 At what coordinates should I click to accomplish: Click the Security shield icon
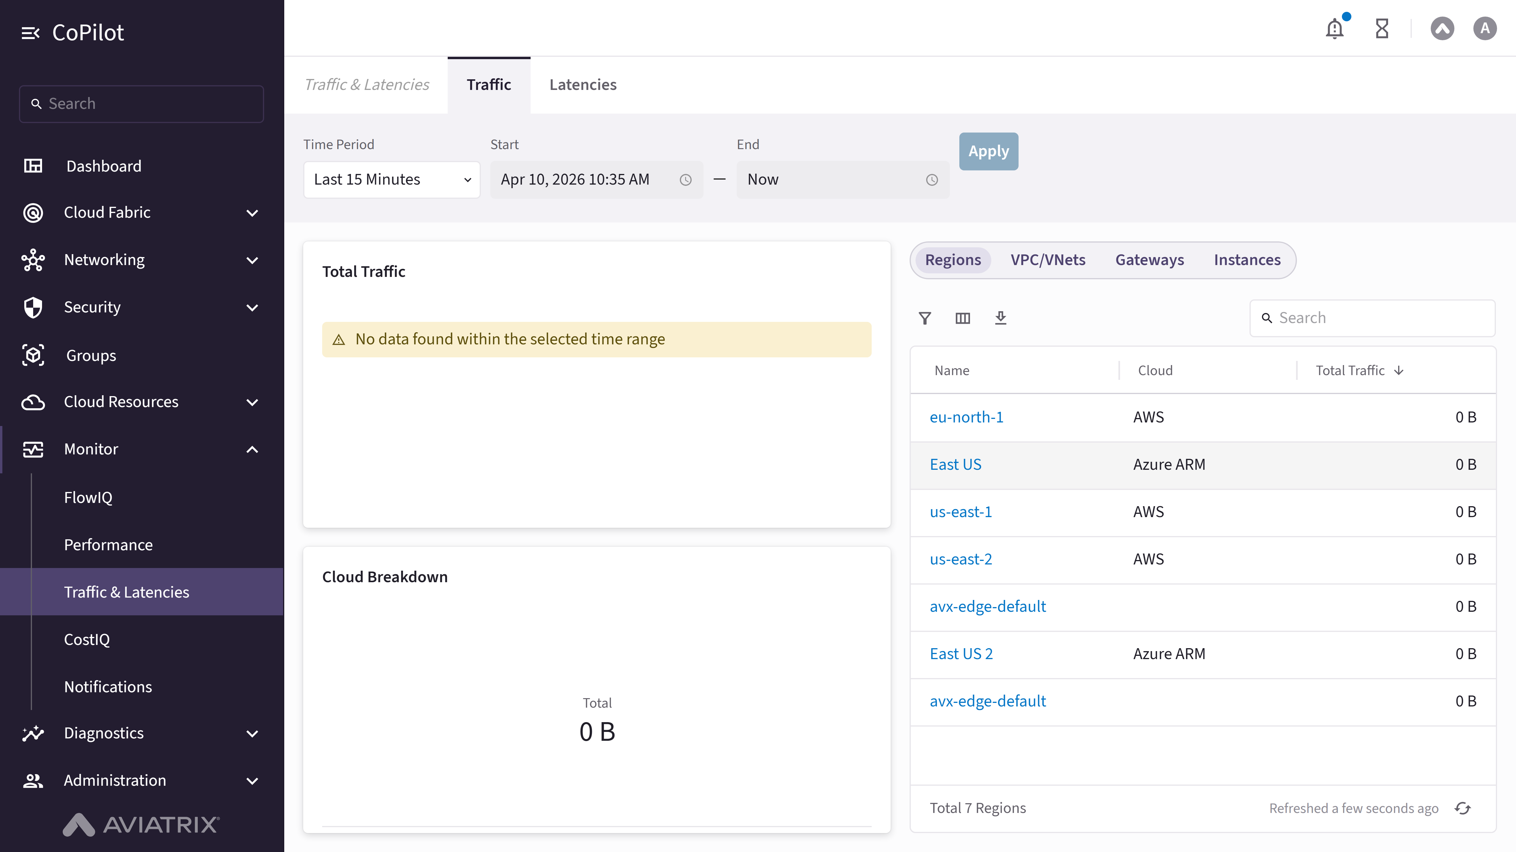[x=33, y=307]
